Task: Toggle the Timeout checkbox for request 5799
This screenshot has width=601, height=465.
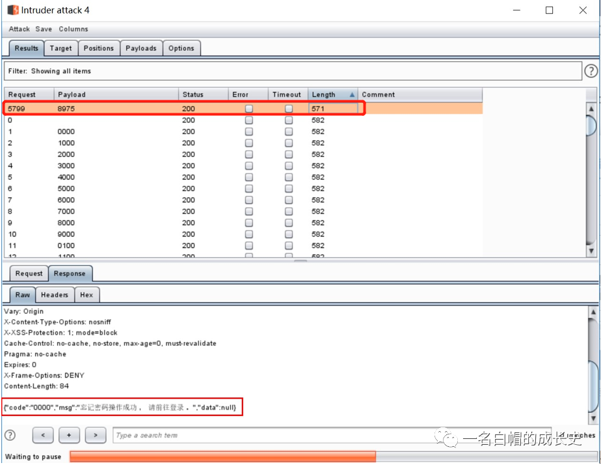Action: (x=289, y=109)
